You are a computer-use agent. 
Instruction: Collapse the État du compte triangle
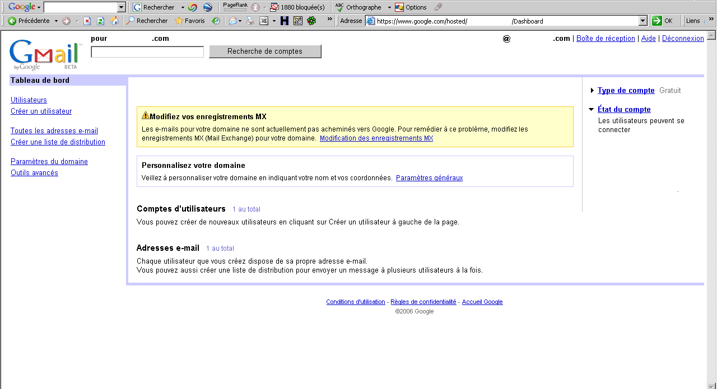pyautogui.click(x=592, y=110)
